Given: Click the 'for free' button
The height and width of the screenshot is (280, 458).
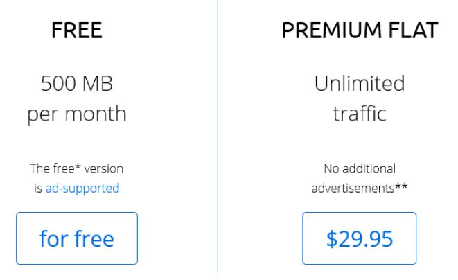Looking at the screenshot, I should (77, 238).
